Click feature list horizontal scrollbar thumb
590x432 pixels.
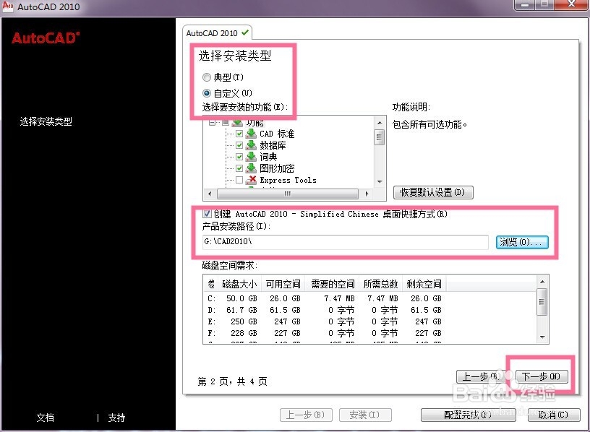pos(288,194)
